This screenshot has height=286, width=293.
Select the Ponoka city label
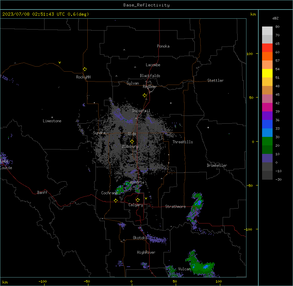[x=163, y=46]
